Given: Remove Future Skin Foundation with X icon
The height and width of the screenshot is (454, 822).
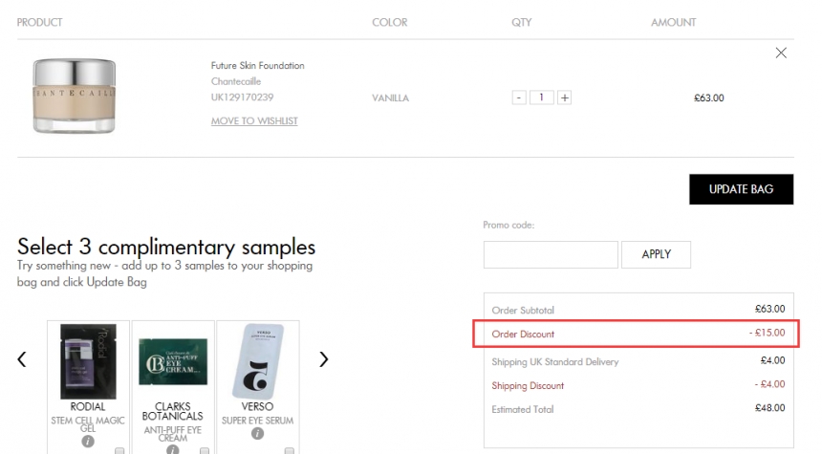Looking at the screenshot, I should click(x=781, y=54).
